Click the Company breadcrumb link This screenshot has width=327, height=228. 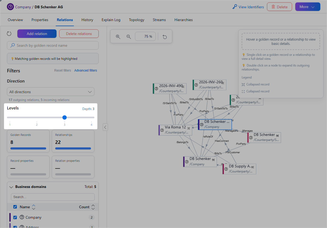point(23,7)
